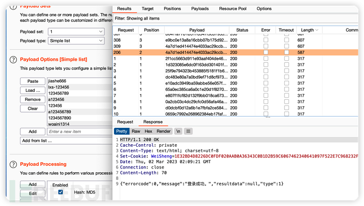
Task: Open the Response message tab
Action: (153, 122)
